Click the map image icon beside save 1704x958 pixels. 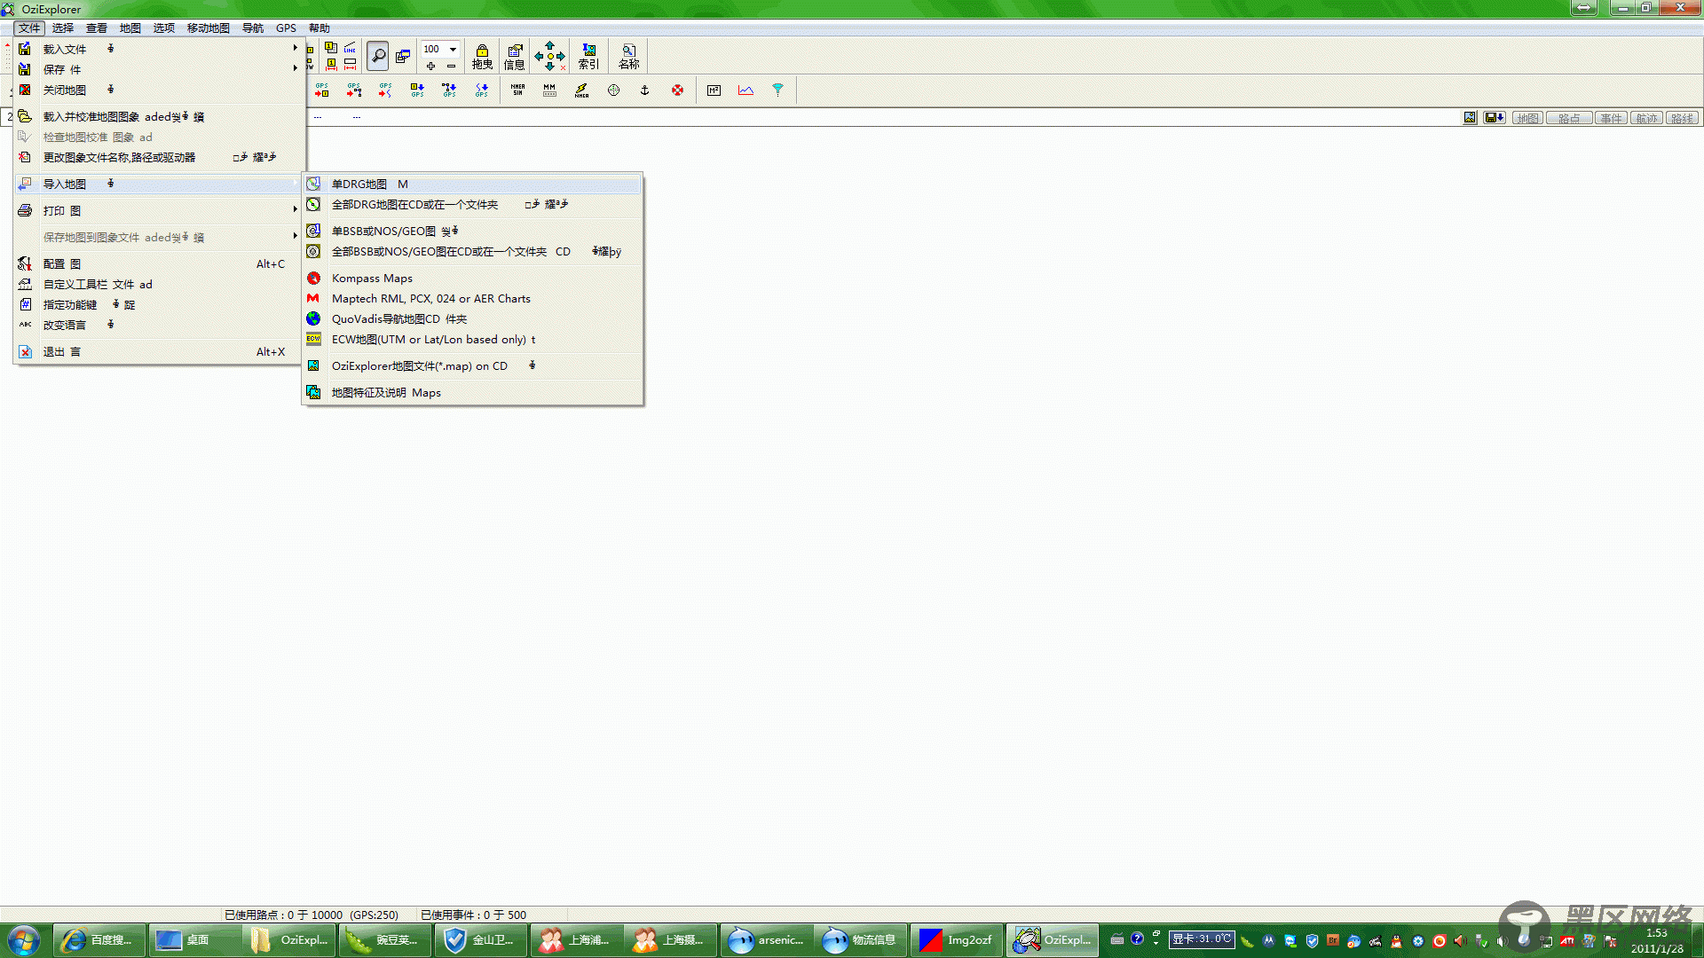pos(1470,118)
